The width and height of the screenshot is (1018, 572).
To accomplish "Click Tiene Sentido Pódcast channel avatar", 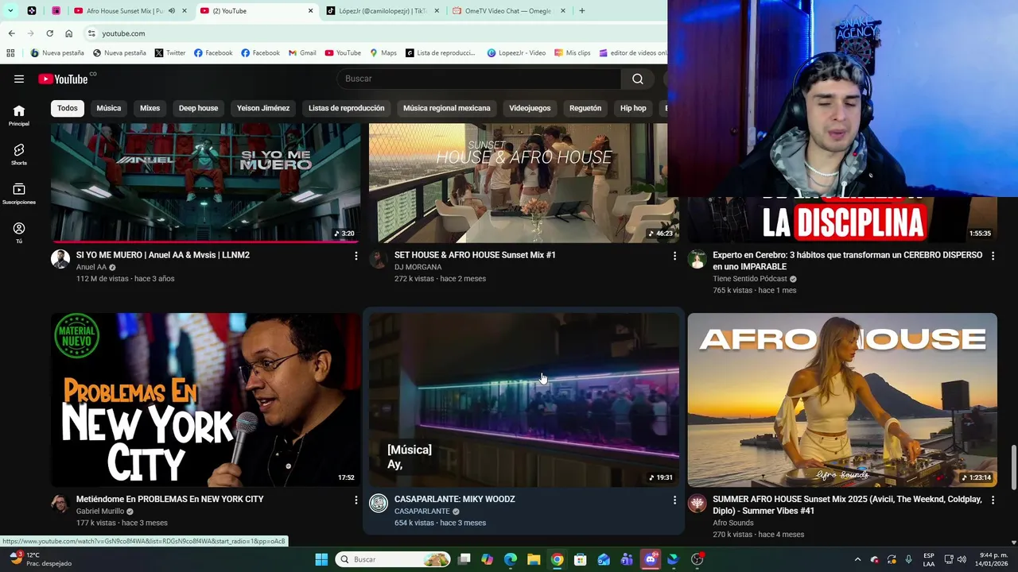I will pos(697,259).
